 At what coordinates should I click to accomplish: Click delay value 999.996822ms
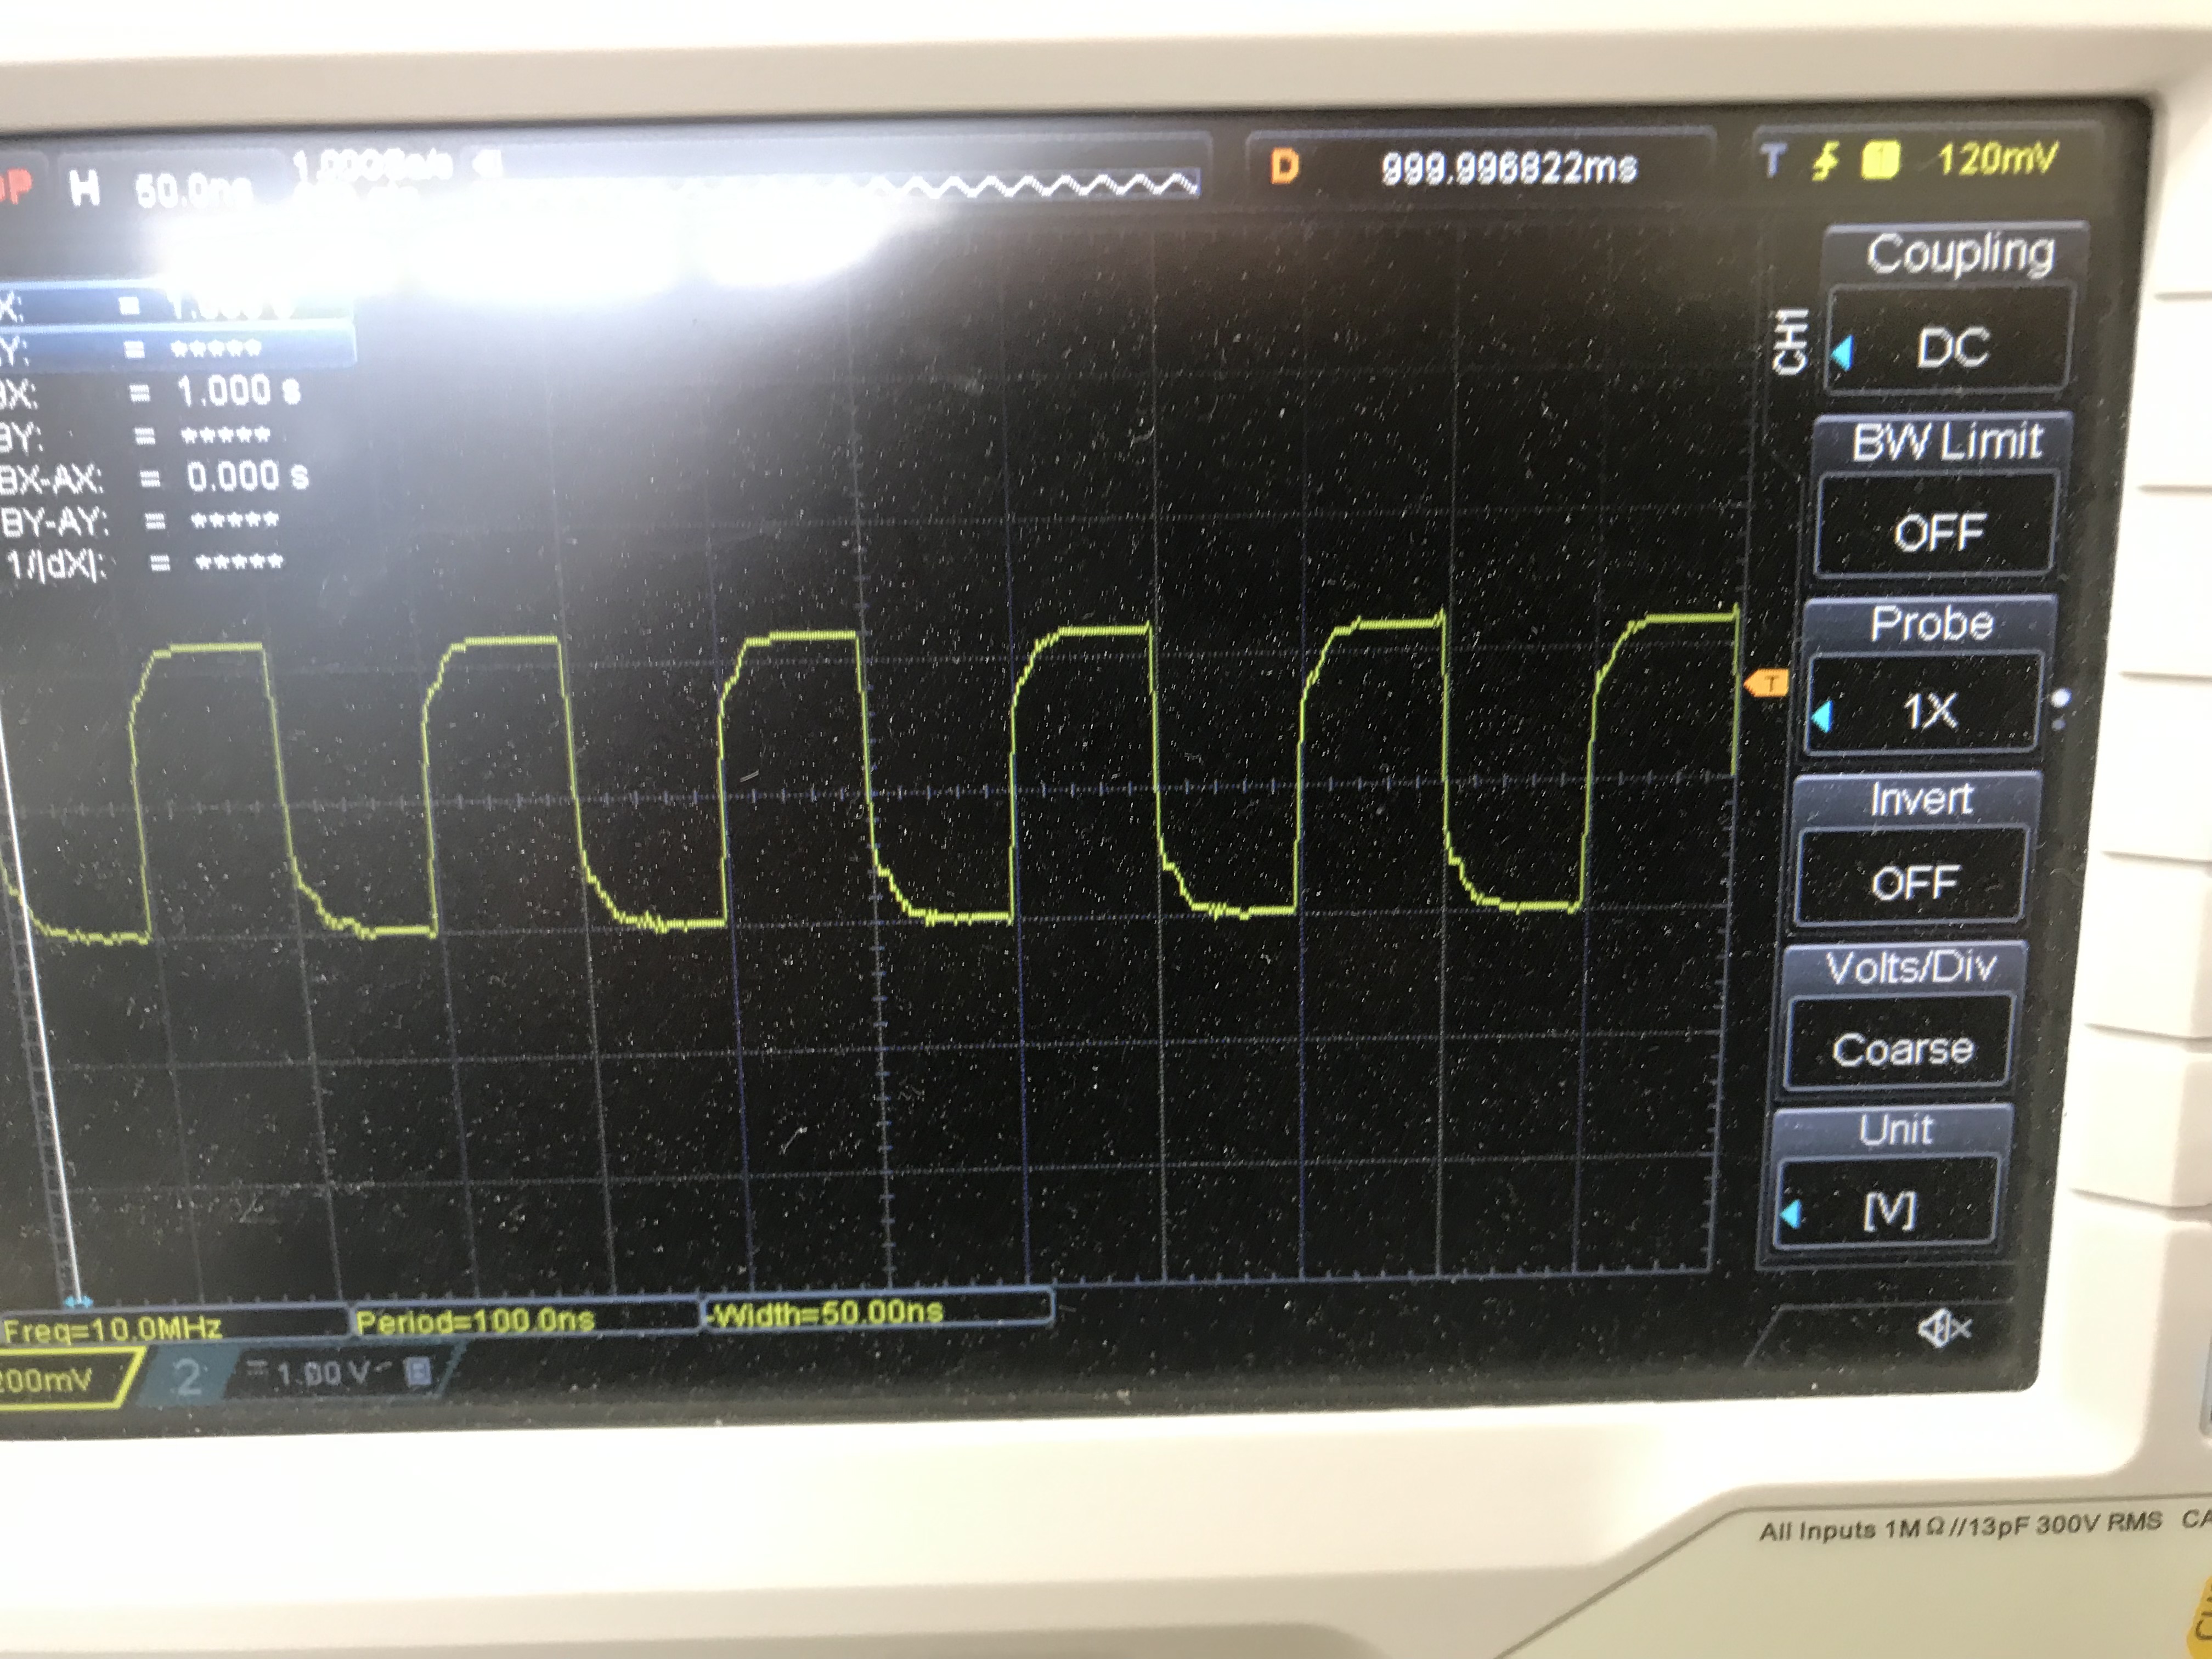point(1509,167)
